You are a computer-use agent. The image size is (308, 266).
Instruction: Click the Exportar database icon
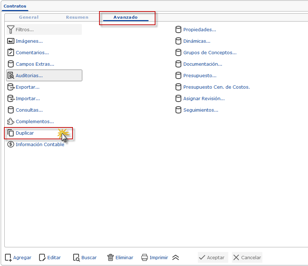(10, 87)
